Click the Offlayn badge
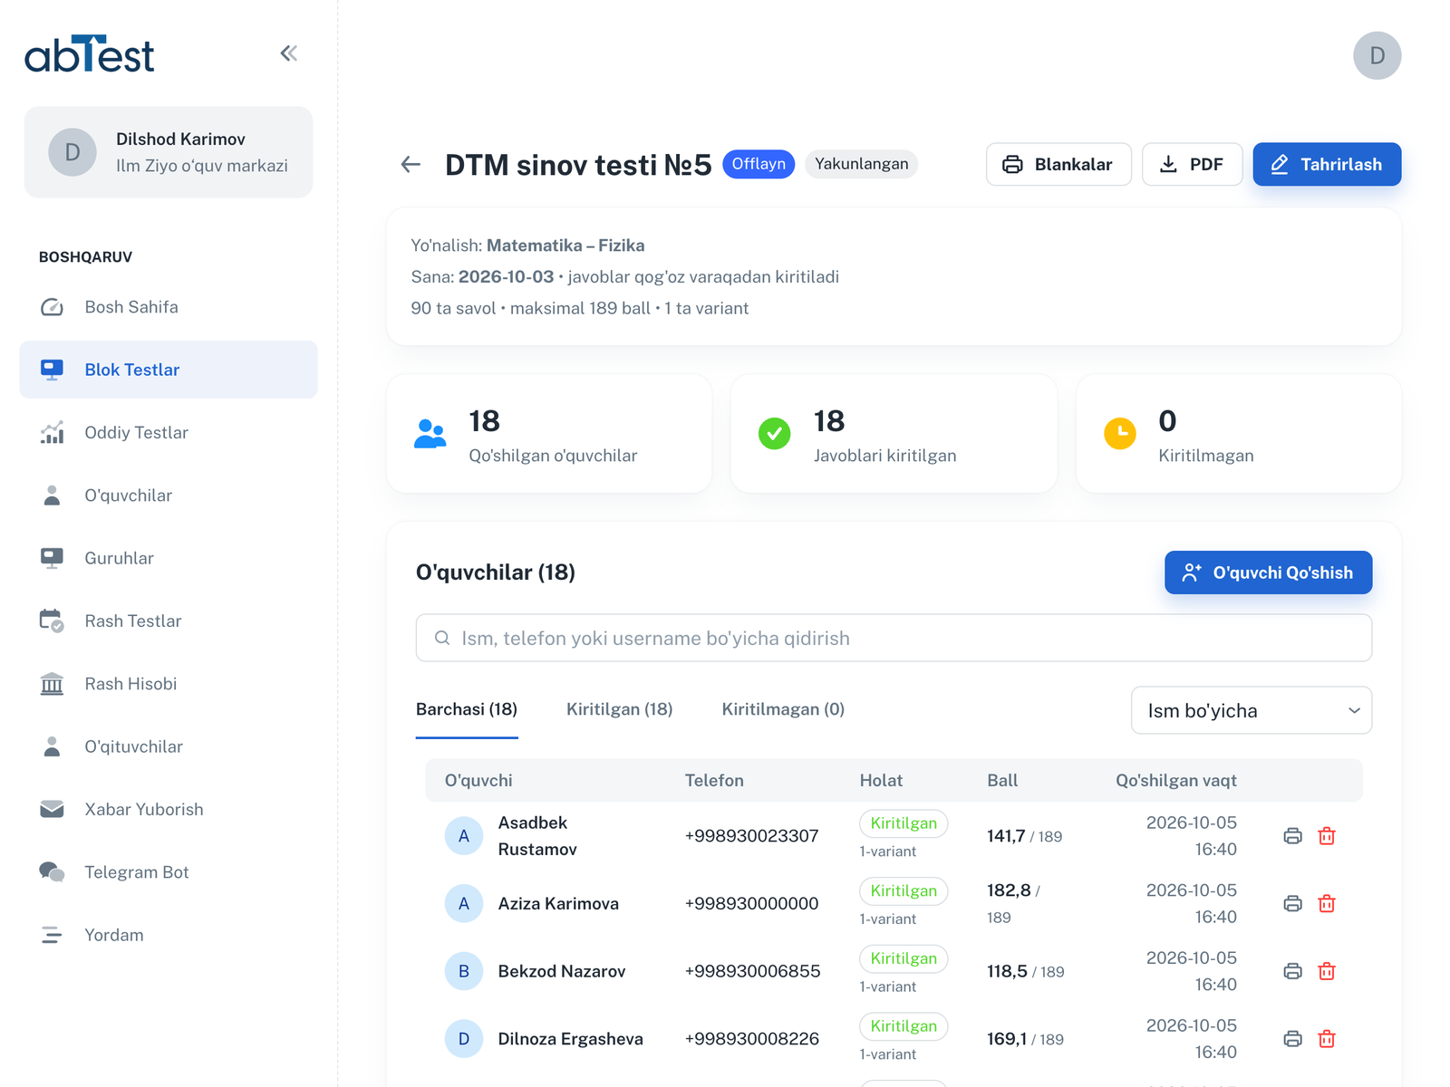The height and width of the screenshot is (1087, 1450). coord(759,164)
